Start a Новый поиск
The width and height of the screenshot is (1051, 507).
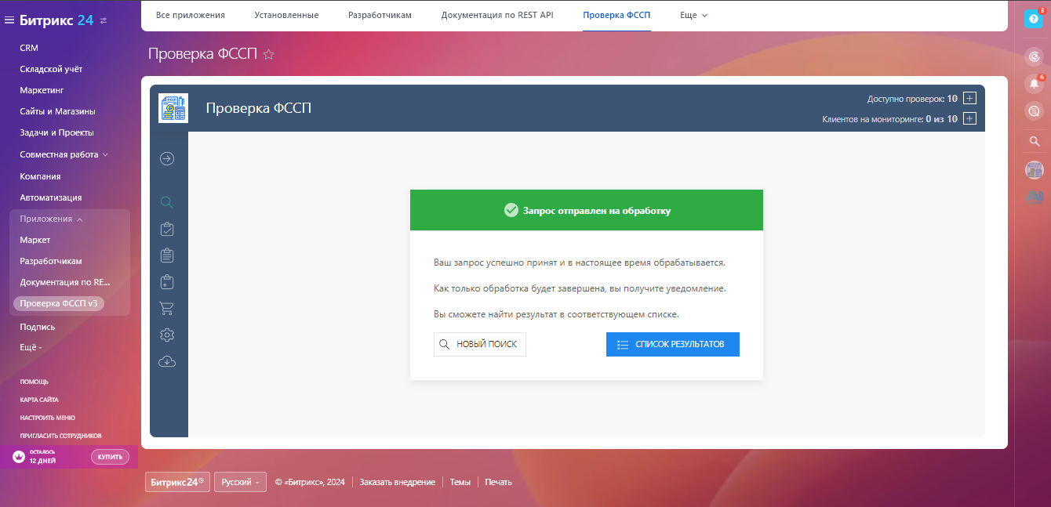[x=480, y=344]
